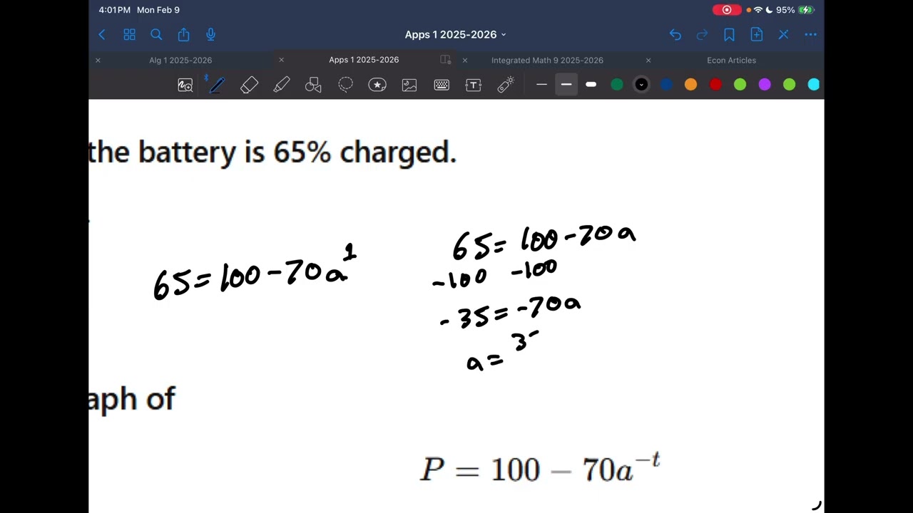Screen dimensions: 913x513
Task: Switch to Integrated Math 9 2025-2026 tab
Action: (x=547, y=60)
